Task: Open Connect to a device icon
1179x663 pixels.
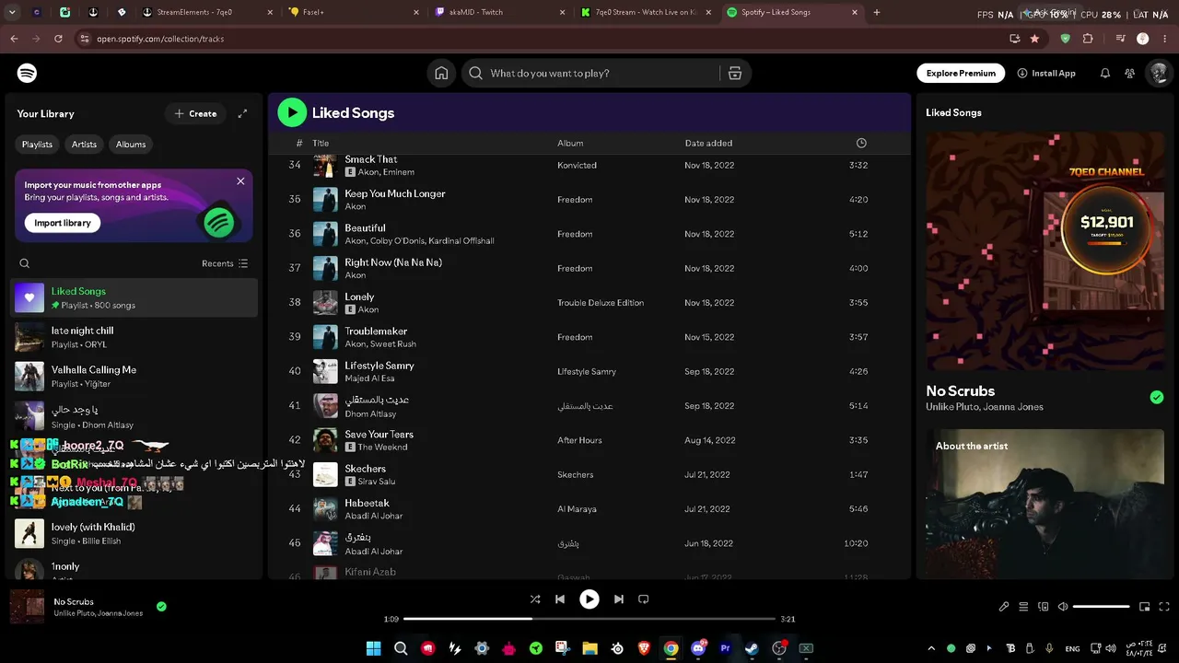Action: point(1044,607)
